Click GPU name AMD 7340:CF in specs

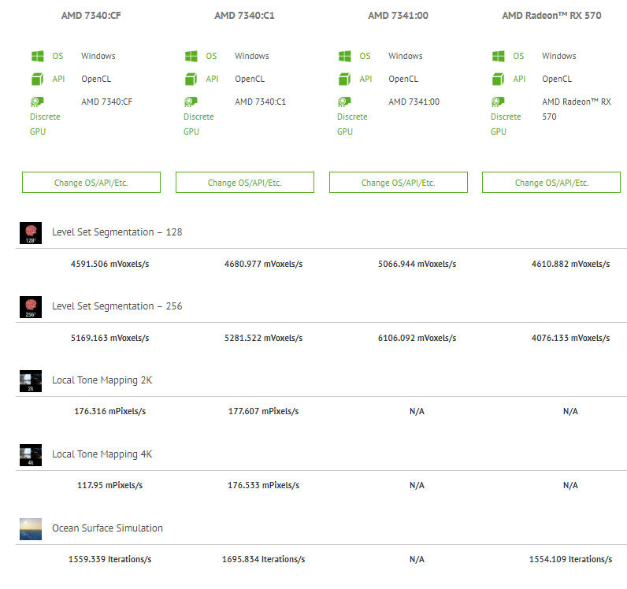tap(107, 102)
